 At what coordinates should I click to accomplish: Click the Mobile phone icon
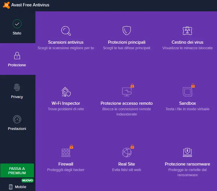coord(11,187)
